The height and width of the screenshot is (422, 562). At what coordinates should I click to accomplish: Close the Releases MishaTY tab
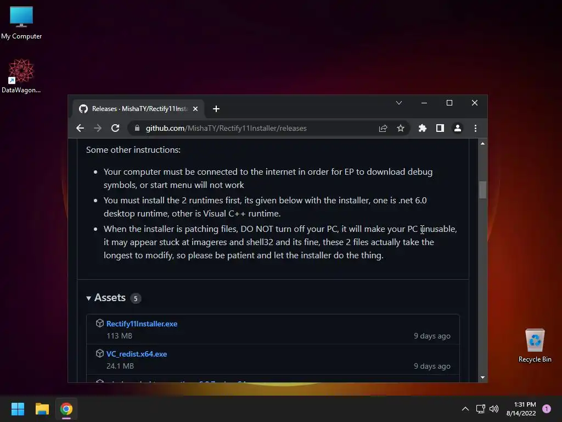point(195,109)
